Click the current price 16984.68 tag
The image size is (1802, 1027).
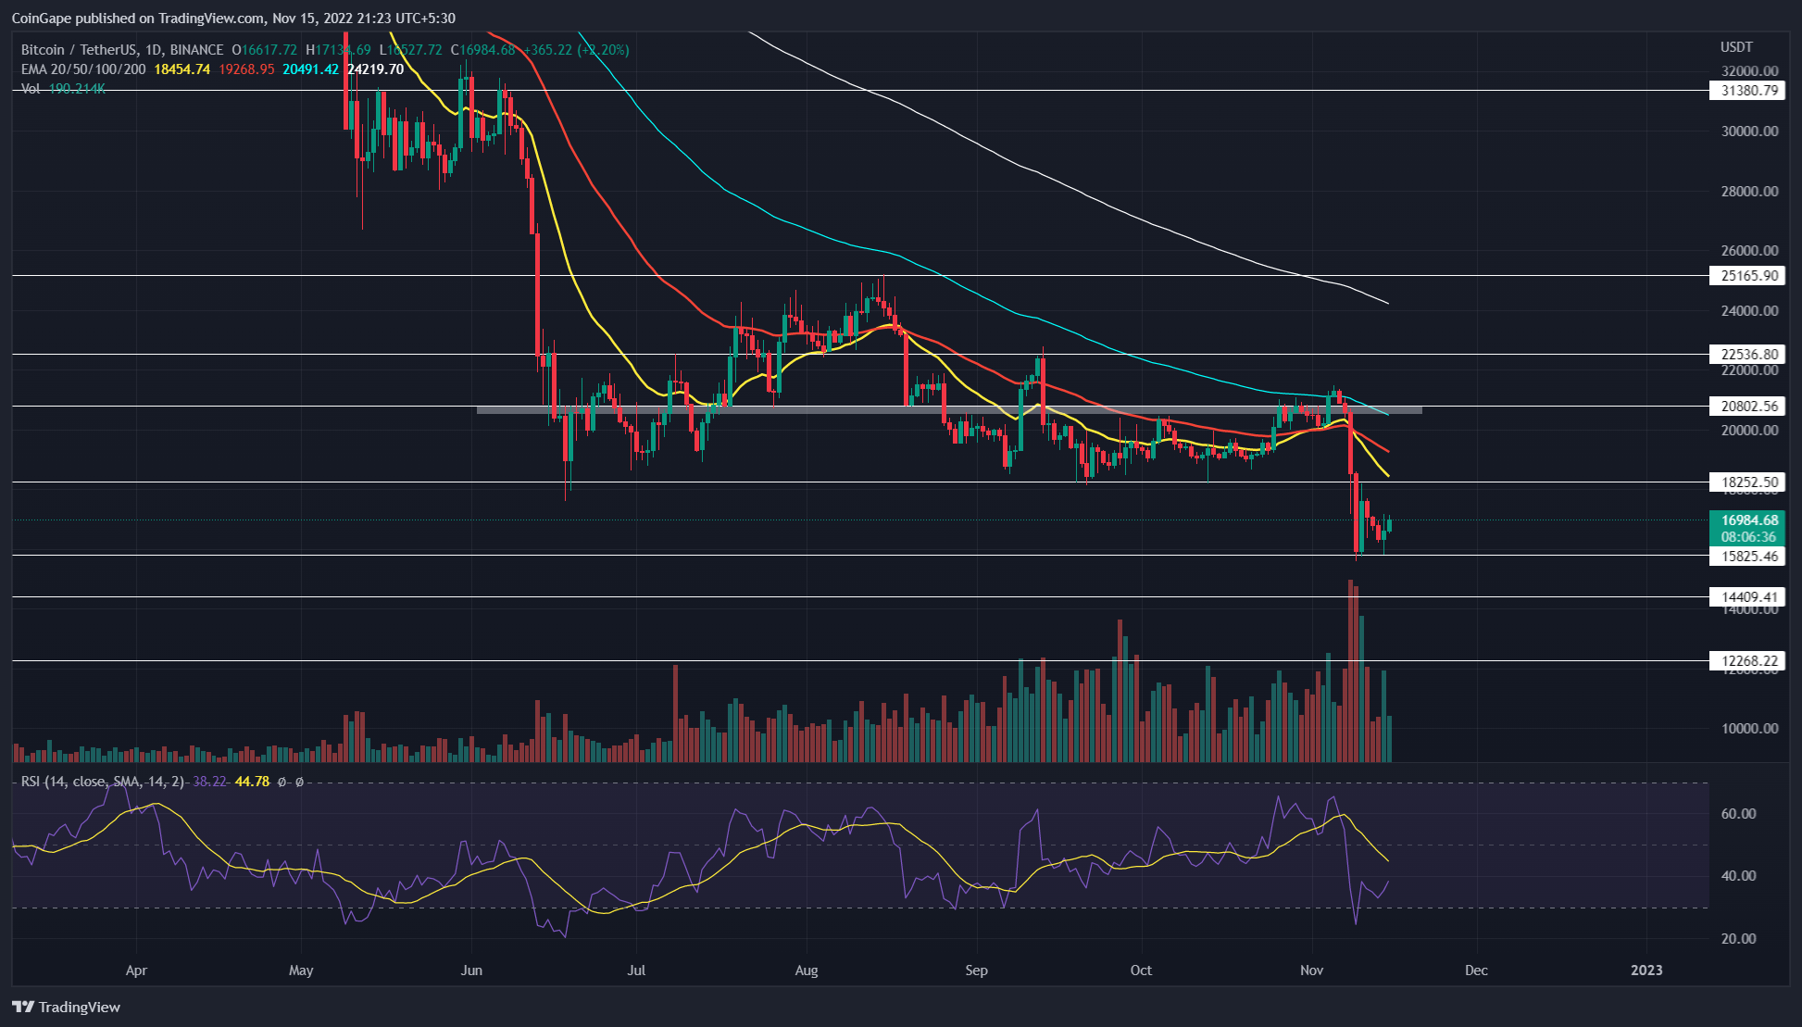tap(1746, 520)
